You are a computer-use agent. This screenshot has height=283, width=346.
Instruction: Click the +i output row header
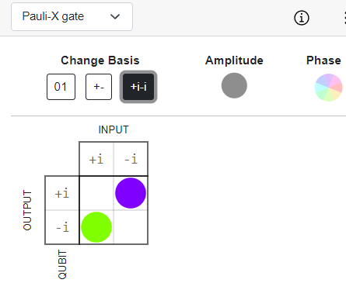pos(62,193)
